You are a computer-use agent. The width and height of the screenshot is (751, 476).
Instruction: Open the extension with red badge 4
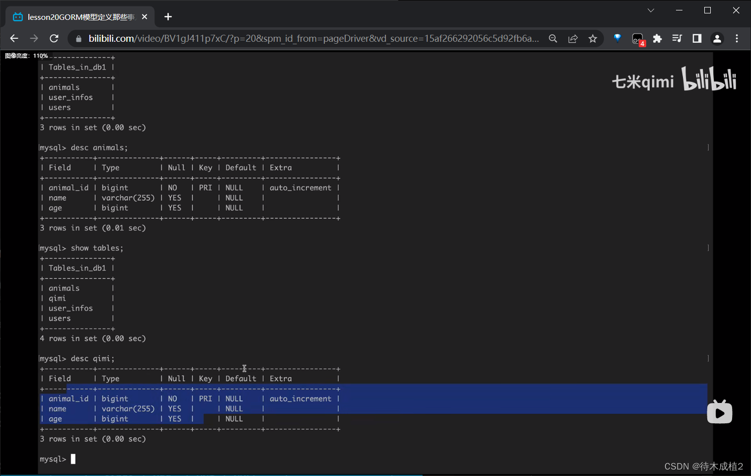638,39
